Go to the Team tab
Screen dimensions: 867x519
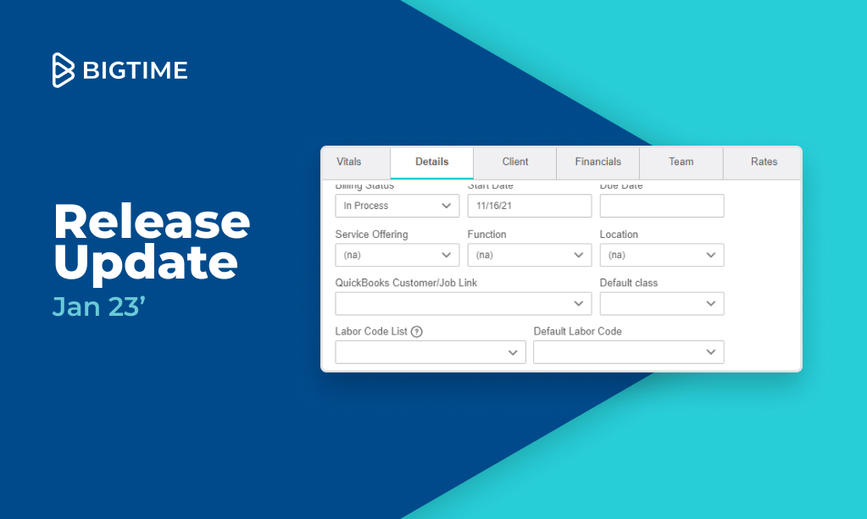[x=681, y=162]
